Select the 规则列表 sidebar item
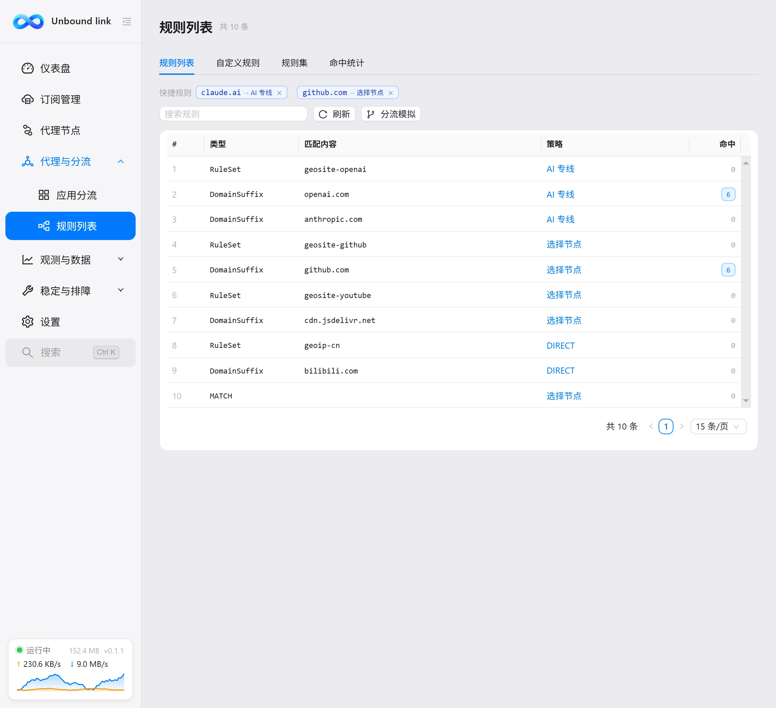The image size is (776, 708). pyautogui.click(x=71, y=226)
